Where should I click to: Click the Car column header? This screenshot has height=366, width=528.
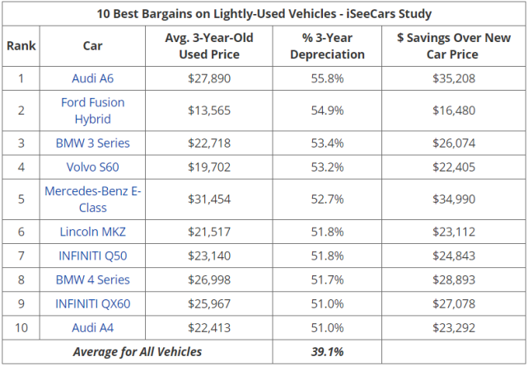pos(92,45)
